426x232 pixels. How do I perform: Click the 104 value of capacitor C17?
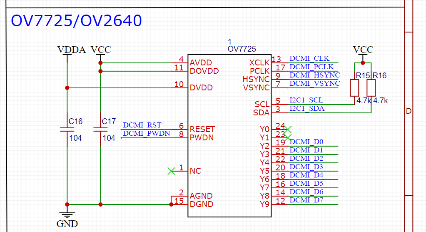click(109, 138)
